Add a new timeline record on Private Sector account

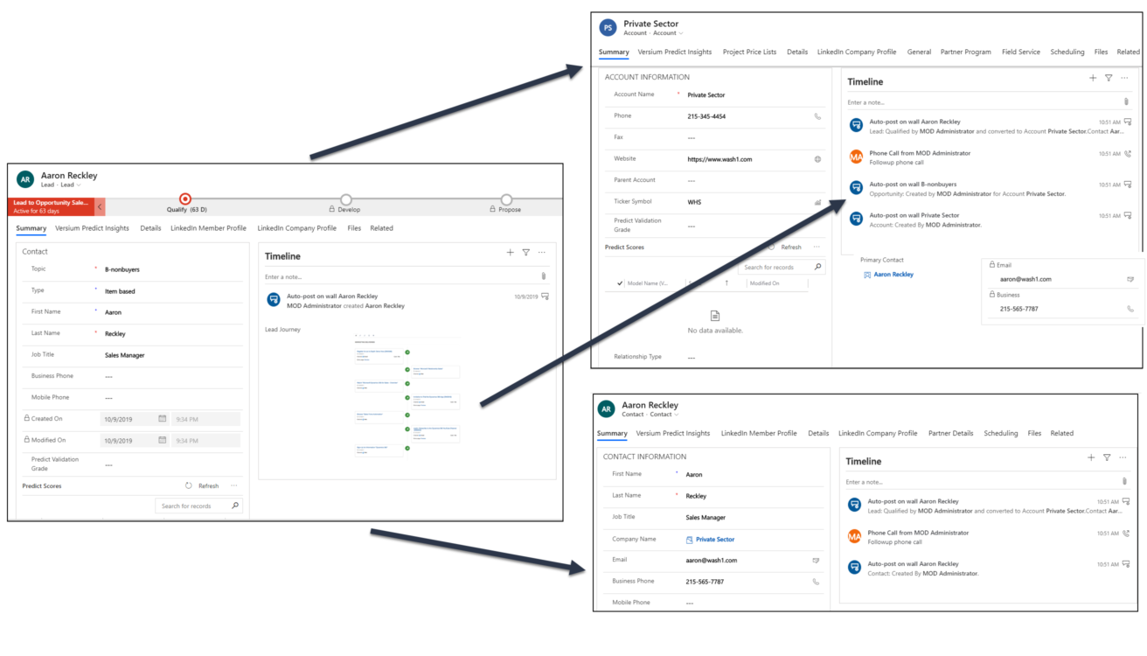(x=1092, y=78)
